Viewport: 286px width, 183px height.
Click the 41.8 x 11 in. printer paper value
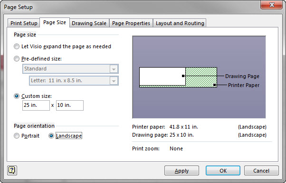coord(184,127)
